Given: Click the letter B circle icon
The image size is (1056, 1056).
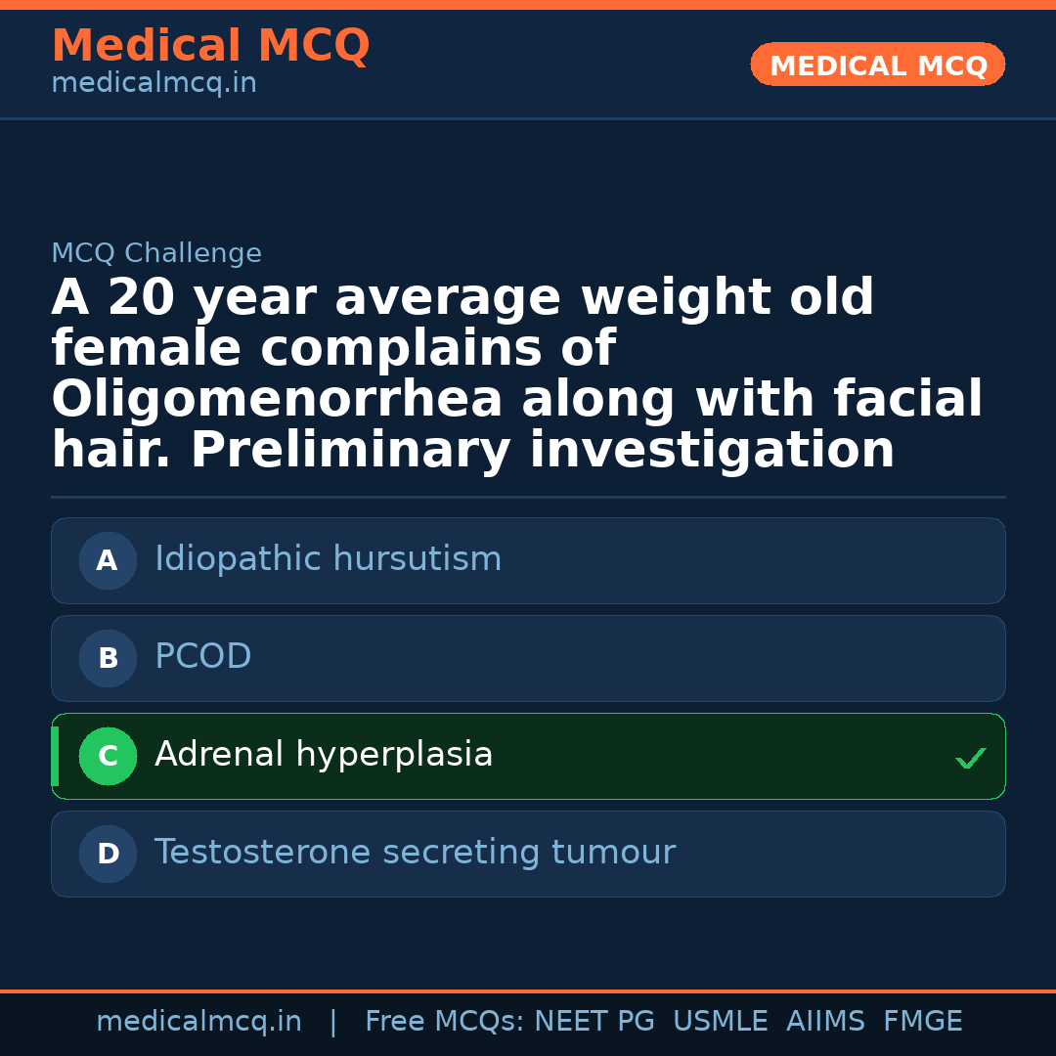Looking at the screenshot, I should [108, 659].
